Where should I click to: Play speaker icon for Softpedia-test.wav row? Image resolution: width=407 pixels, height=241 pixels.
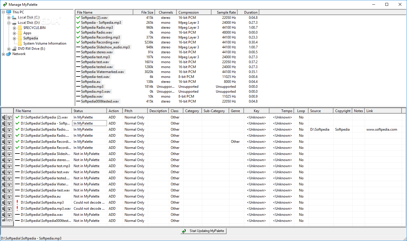click(x=4, y=190)
